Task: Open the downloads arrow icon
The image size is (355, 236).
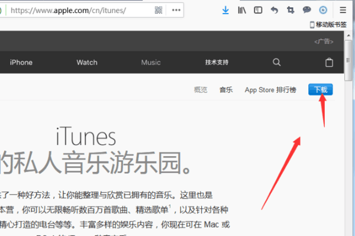Action: click(225, 10)
